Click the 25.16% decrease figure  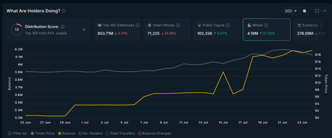point(169,33)
